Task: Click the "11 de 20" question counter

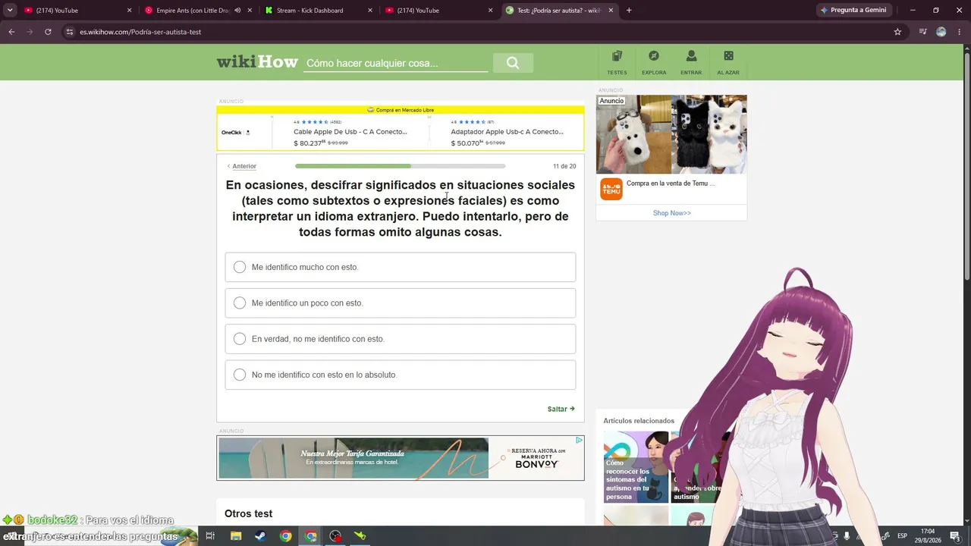Action: (x=564, y=166)
